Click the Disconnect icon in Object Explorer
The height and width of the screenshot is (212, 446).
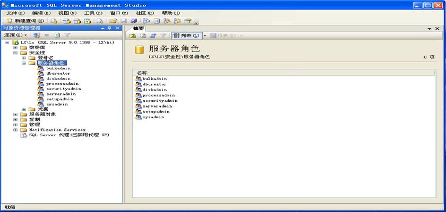point(37,35)
